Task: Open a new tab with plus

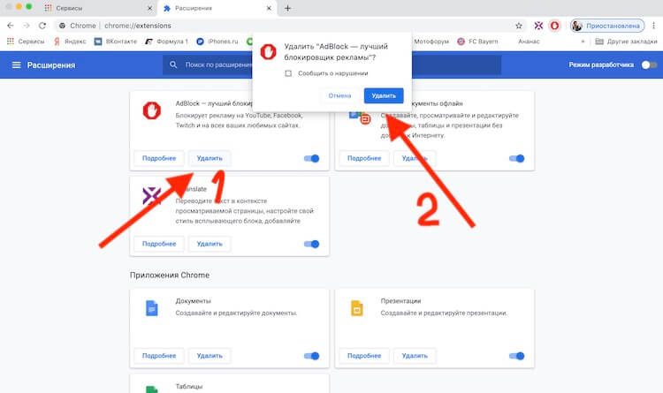Action: click(287, 8)
